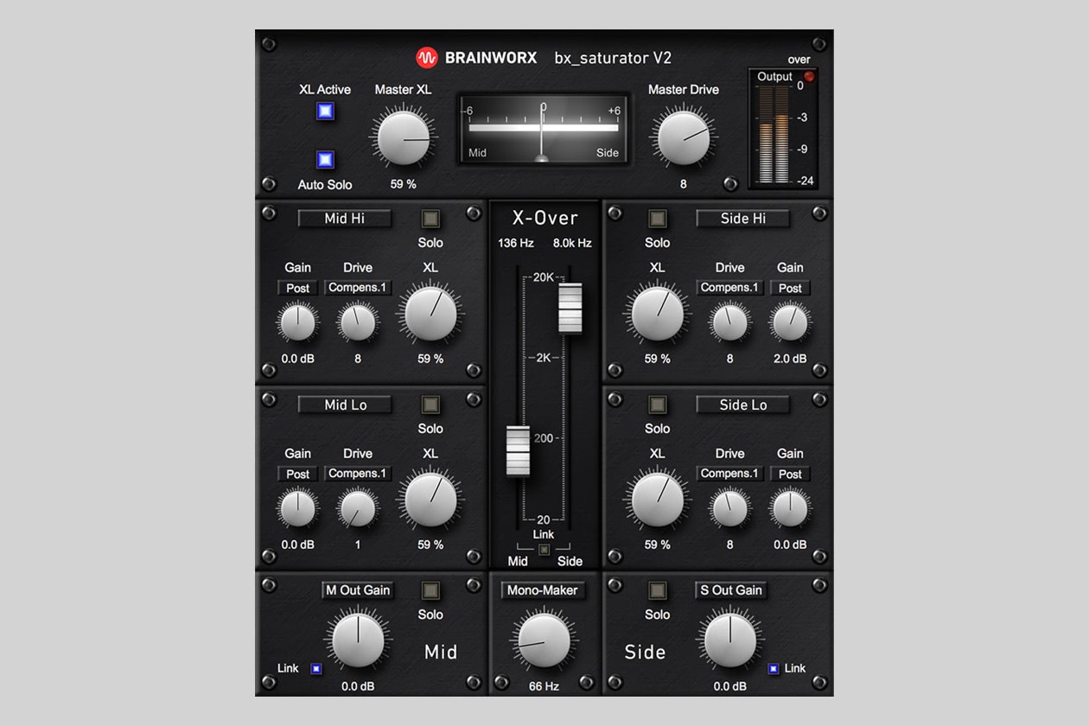Image resolution: width=1089 pixels, height=726 pixels.
Task: Enable Solo for Mid Lo band
Action: tap(430, 404)
